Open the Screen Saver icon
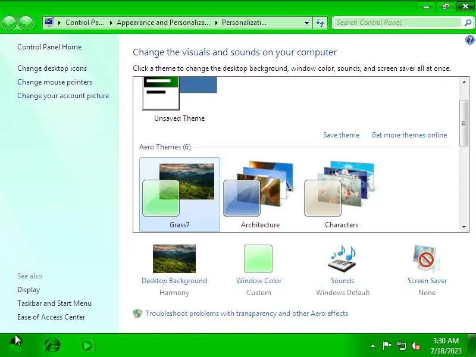 pyautogui.click(x=427, y=258)
